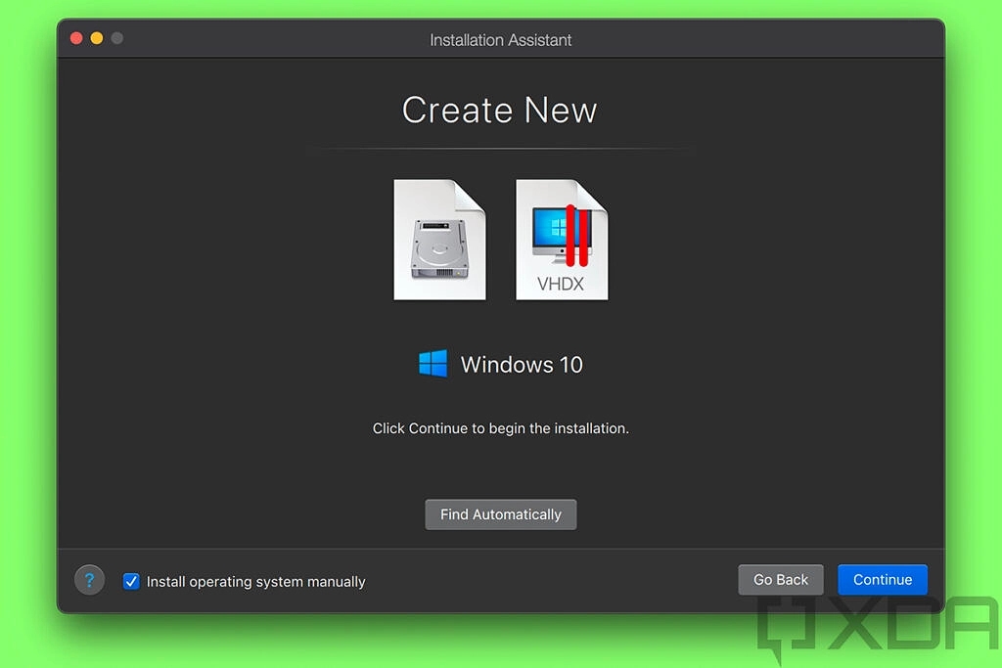Select the VHDX Parallels file icon
This screenshot has width=1002, height=668.
(562, 240)
